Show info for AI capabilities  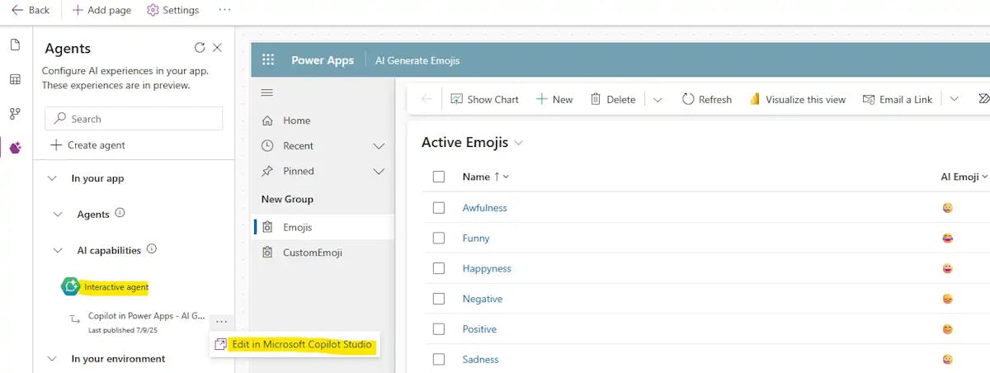(x=152, y=249)
